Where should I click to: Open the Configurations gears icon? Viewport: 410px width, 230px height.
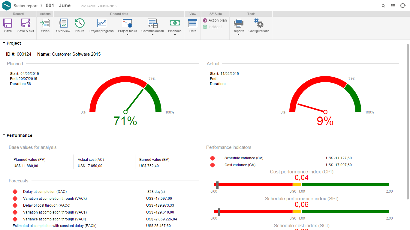point(259,23)
